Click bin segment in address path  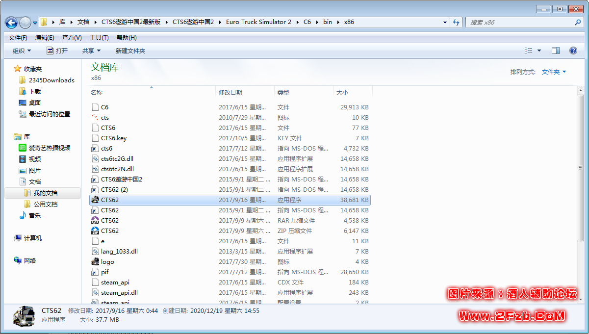328,22
